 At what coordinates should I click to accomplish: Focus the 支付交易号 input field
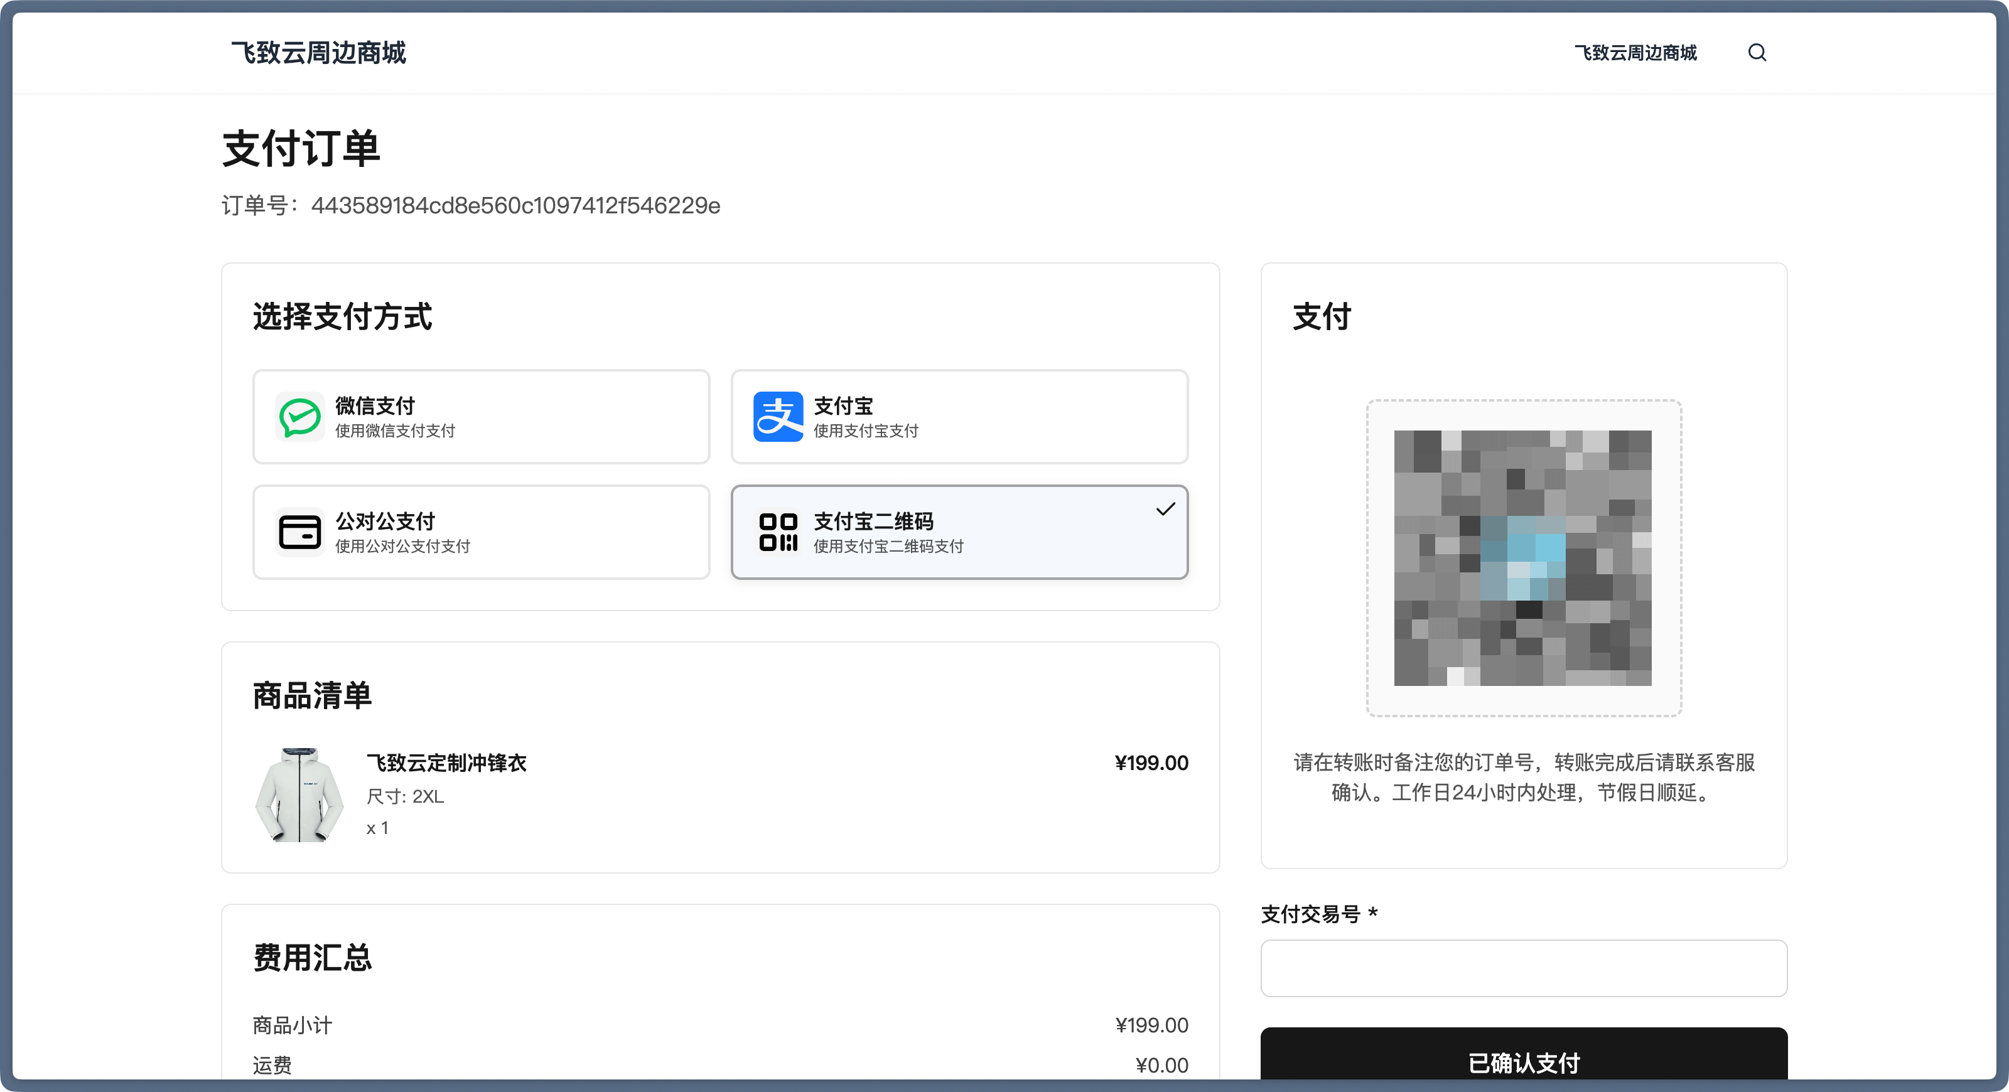point(1523,968)
